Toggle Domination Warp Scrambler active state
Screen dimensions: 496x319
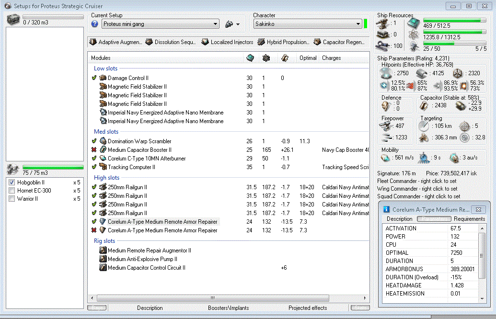coord(94,141)
